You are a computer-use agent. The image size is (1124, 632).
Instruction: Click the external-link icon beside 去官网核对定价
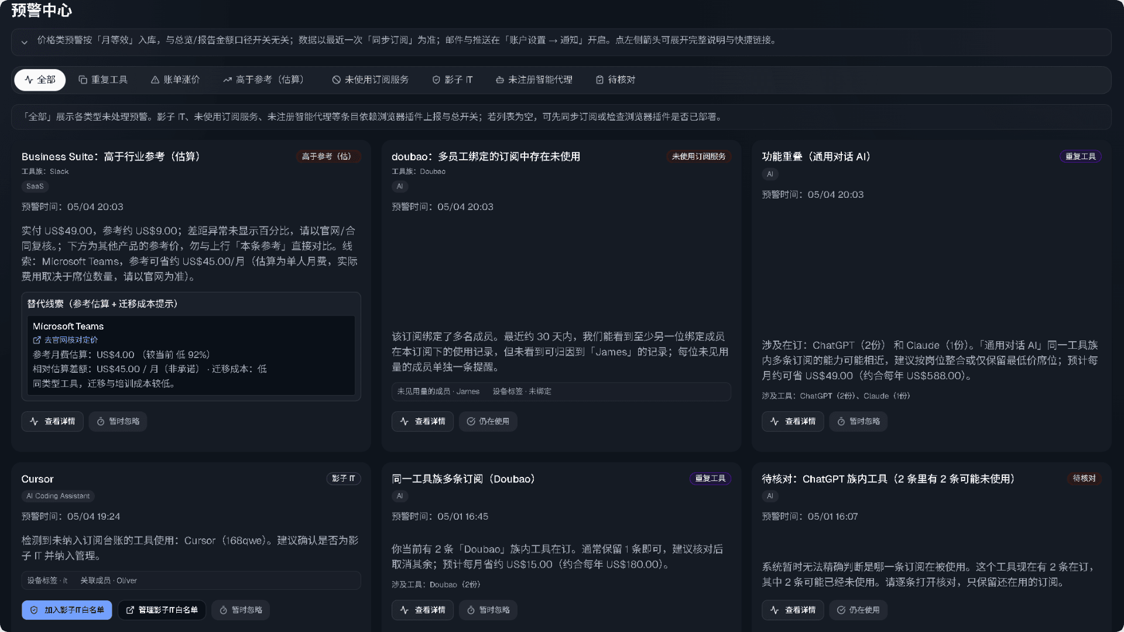click(37, 340)
